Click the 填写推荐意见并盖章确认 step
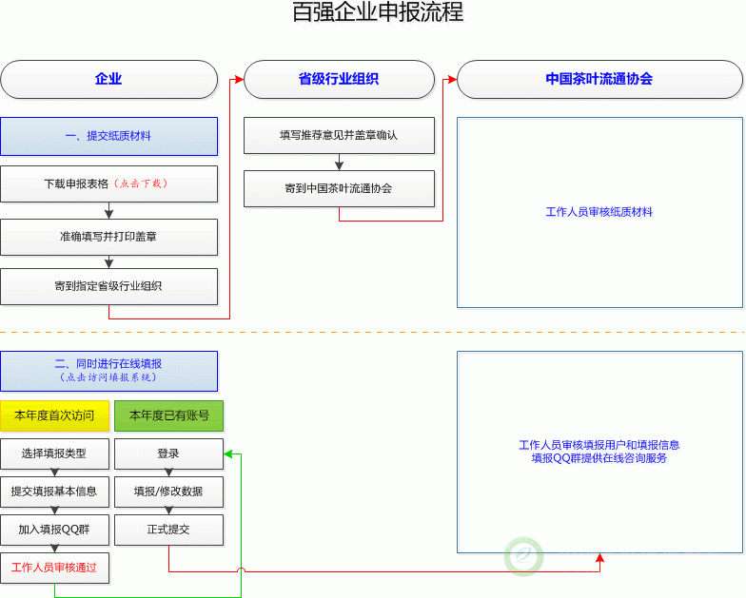 [x=339, y=135]
